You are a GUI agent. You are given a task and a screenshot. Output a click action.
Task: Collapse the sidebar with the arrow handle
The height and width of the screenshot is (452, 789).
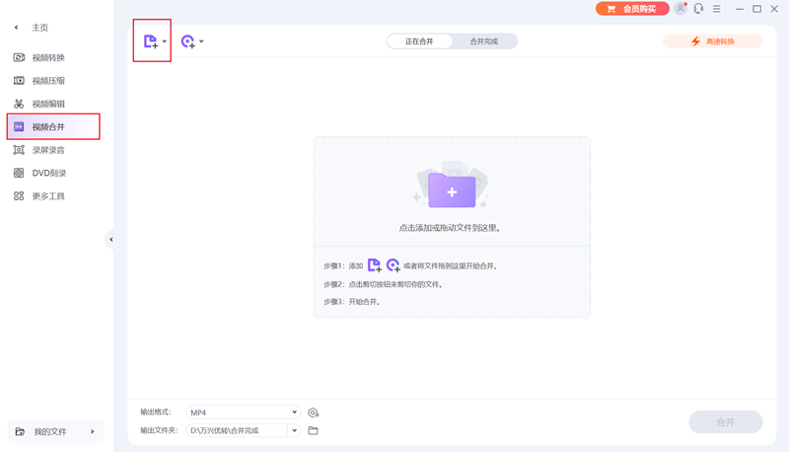pyautogui.click(x=110, y=240)
